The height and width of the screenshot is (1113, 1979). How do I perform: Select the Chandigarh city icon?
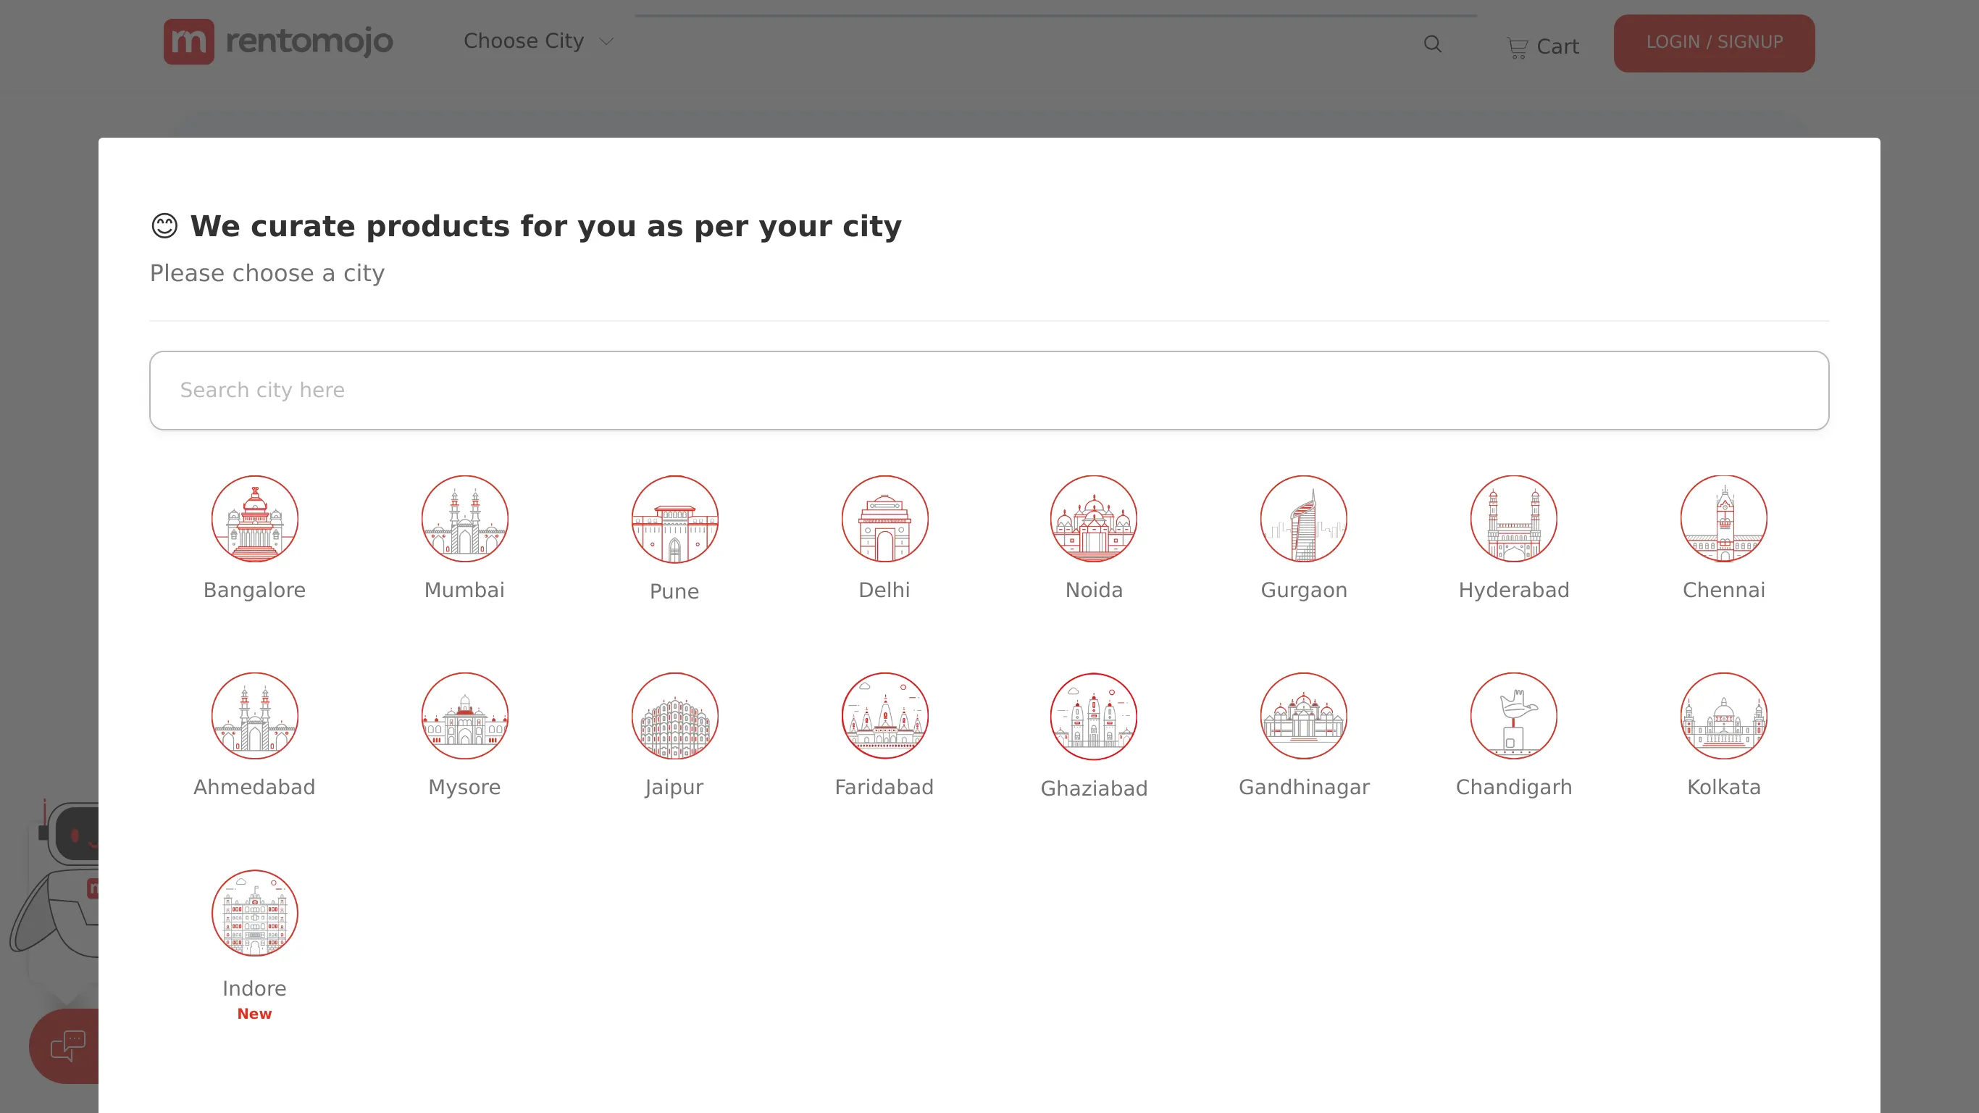[1513, 716]
